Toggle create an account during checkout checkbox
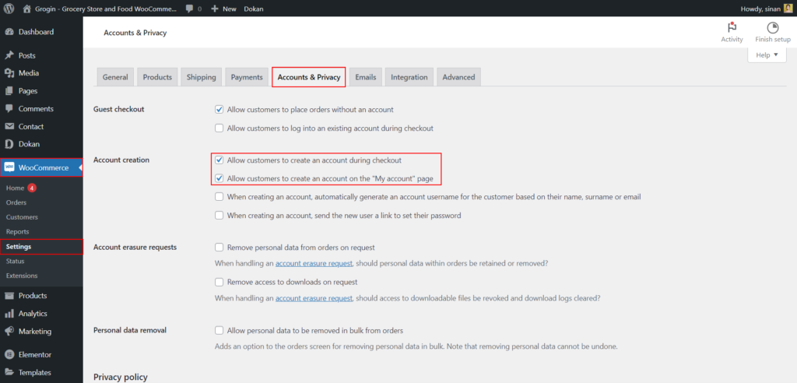Viewport: 797px width, 383px height. click(x=219, y=160)
